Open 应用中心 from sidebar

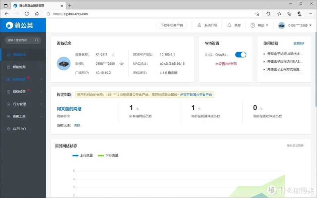click(23, 129)
